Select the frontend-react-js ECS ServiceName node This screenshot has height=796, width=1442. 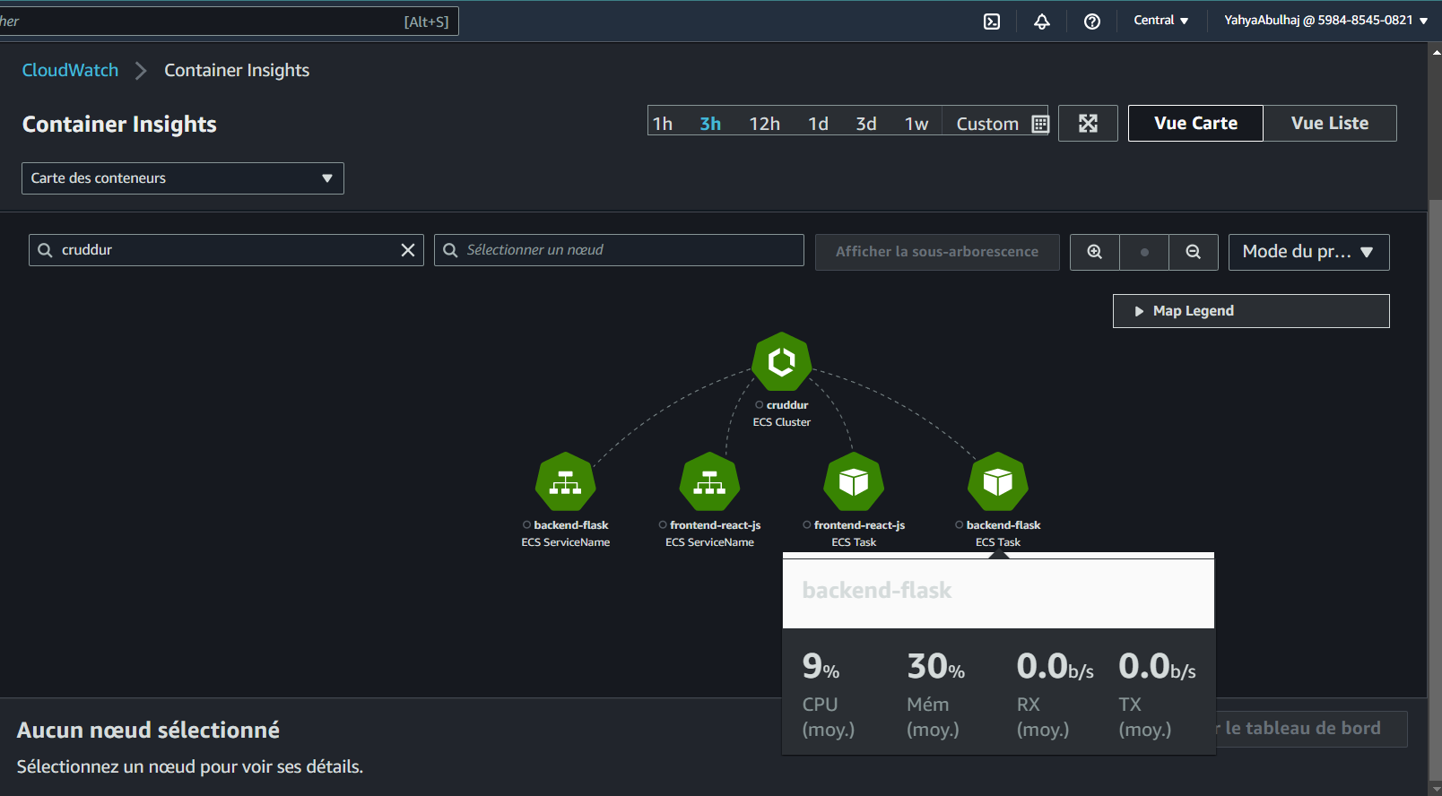(709, 481)
